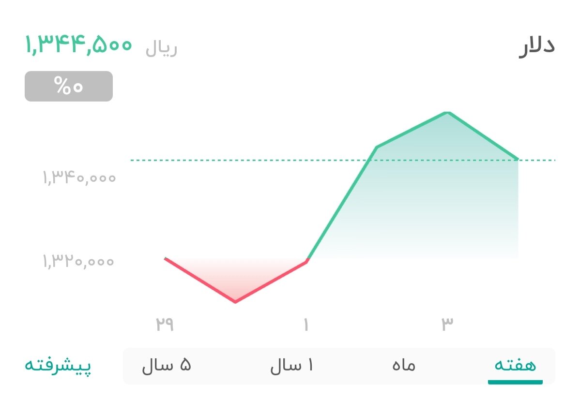Select the هفته (week) tab

click(x=514, y=366)
